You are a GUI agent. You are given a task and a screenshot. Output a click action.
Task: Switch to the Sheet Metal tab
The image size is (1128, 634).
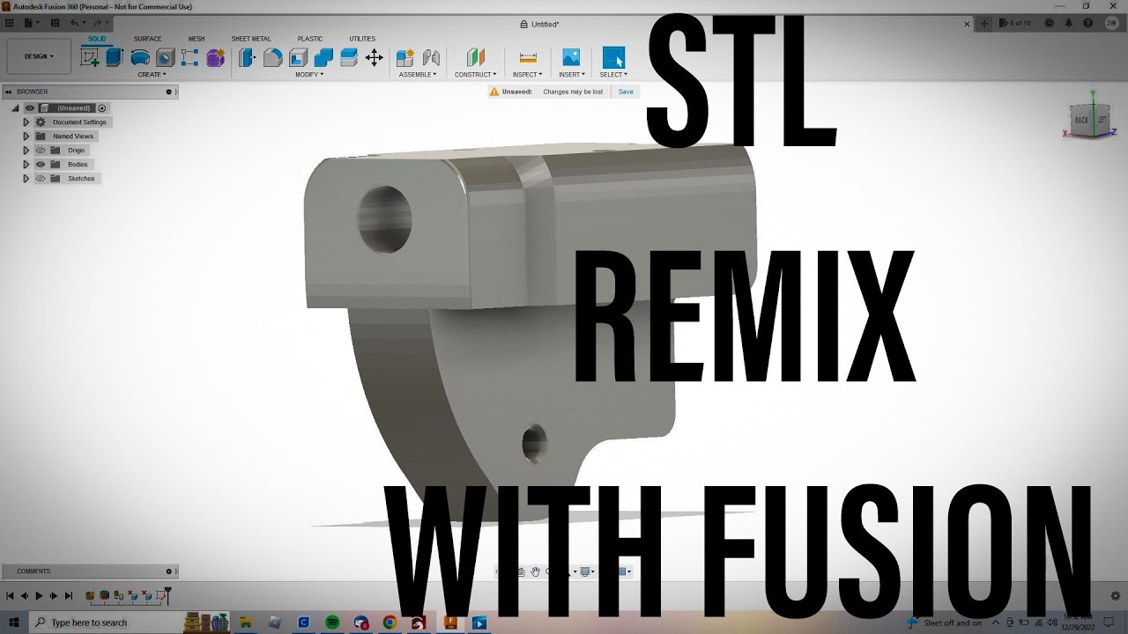point(251,39)
